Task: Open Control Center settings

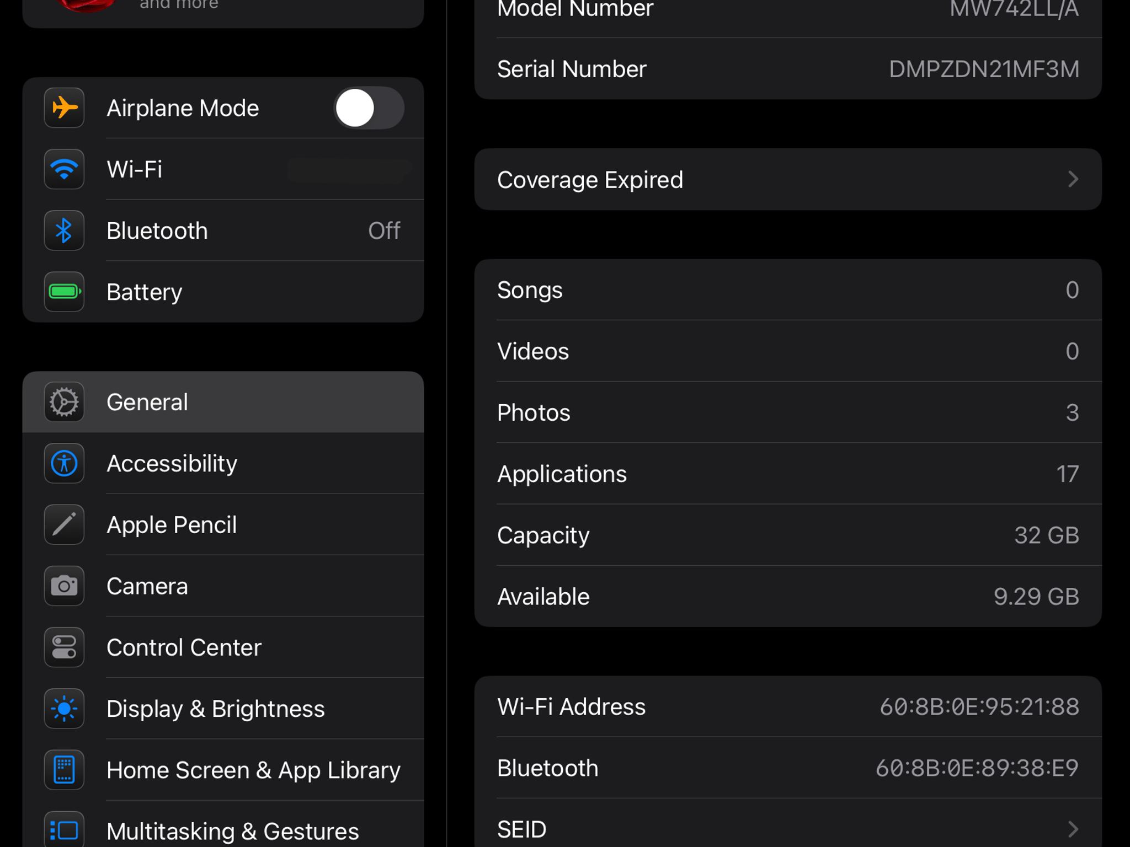Action: pos(223,647)
